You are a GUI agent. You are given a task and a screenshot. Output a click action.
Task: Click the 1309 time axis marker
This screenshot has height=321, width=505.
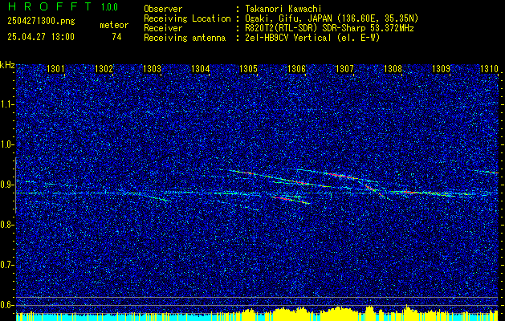pos(442,68)
